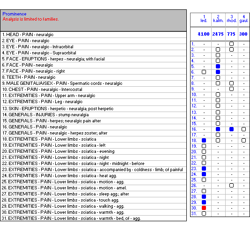The width and height of the screenshot is (250, 225).
Task: Click sciatica warmth bed rubric row 31
Action: (x=71, y=218)
